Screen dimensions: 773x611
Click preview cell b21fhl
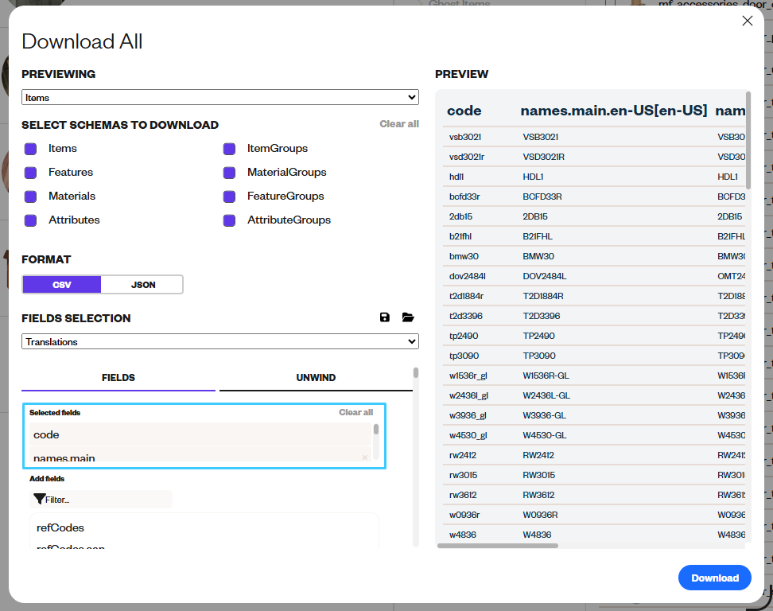[460, 236]
